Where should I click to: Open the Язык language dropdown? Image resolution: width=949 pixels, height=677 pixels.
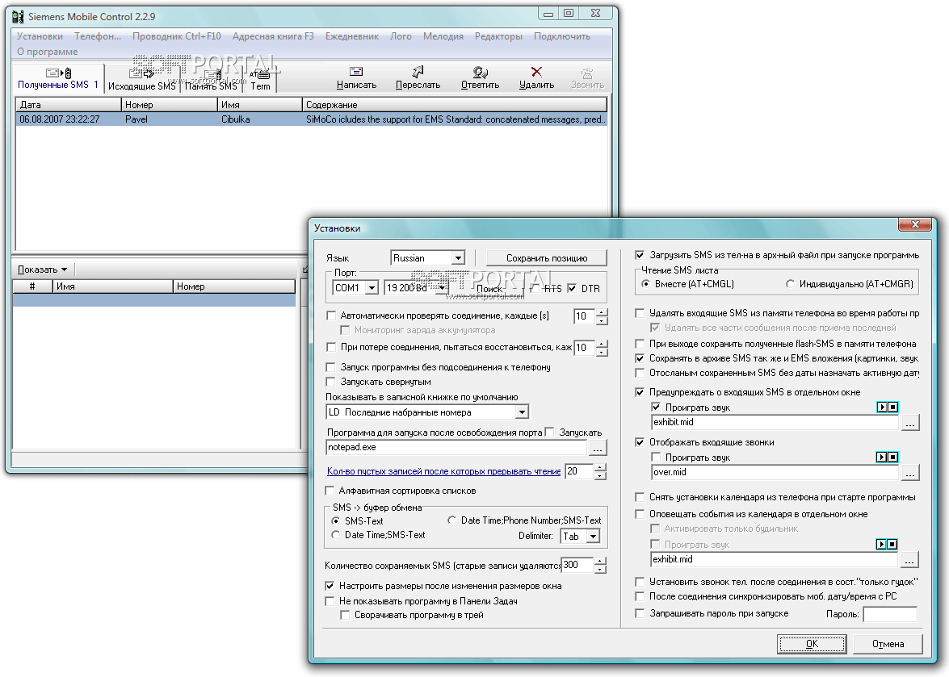[458, 258]
